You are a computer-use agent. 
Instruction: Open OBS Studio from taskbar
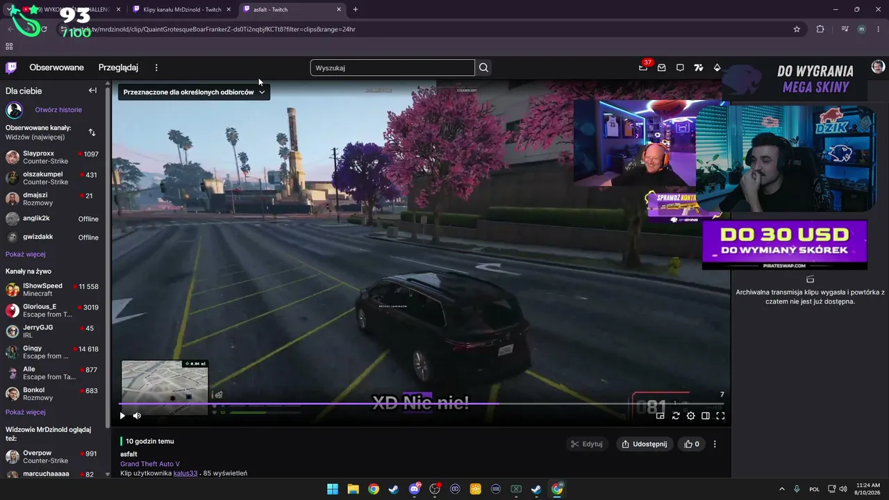435,489
